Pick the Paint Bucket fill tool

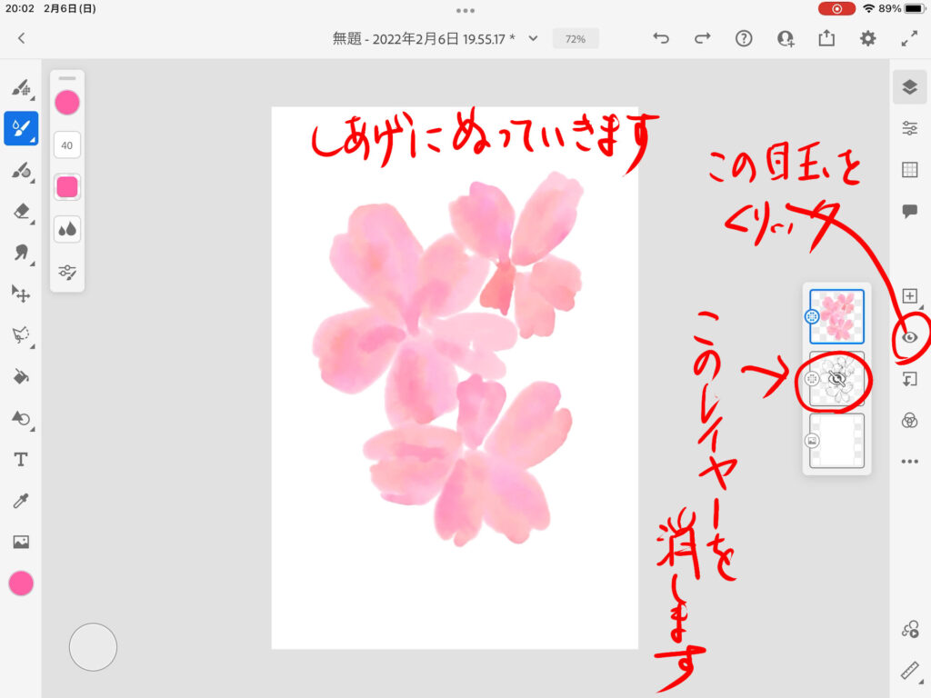[20, 377]
